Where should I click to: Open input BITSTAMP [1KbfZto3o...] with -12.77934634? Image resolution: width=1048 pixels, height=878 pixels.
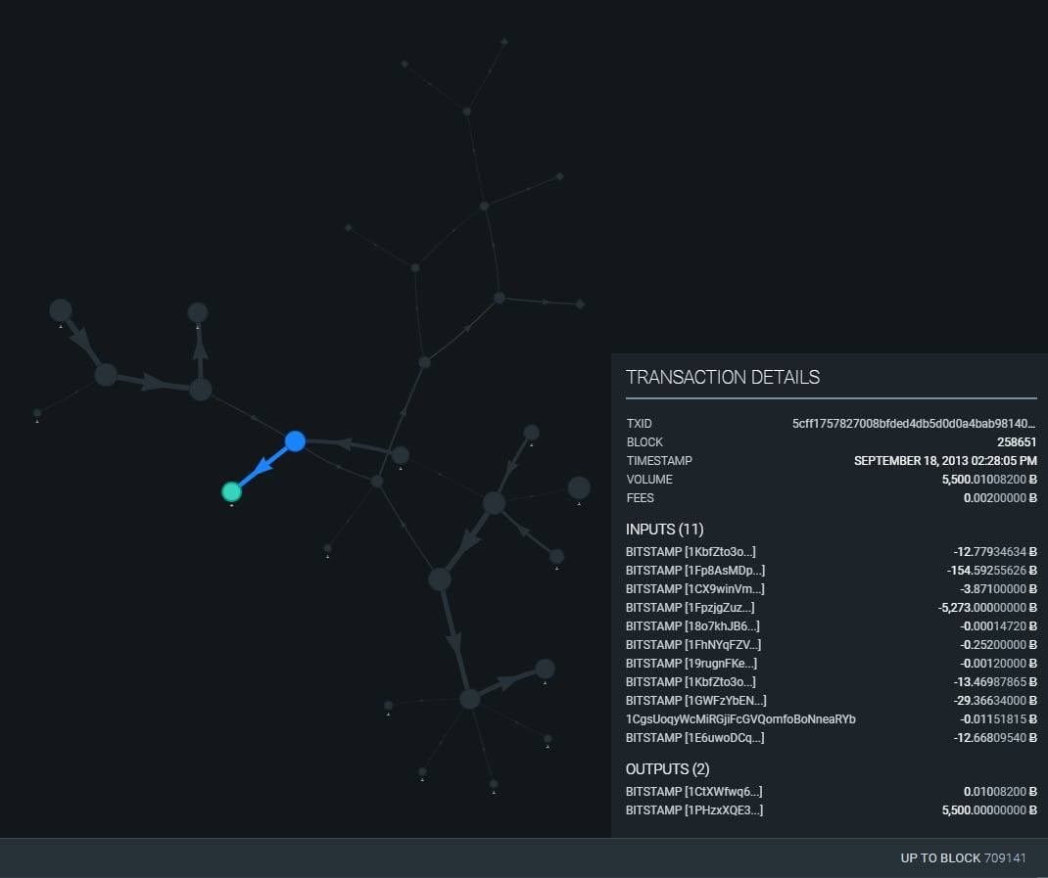pos(691,552)
